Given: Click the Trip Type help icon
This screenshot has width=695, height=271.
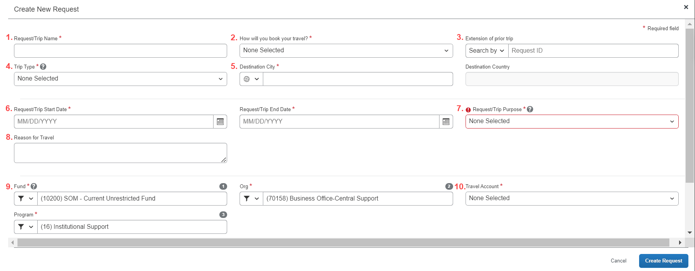Looking at the screenshot, I should pyautogui.click(x=43, y=67).
